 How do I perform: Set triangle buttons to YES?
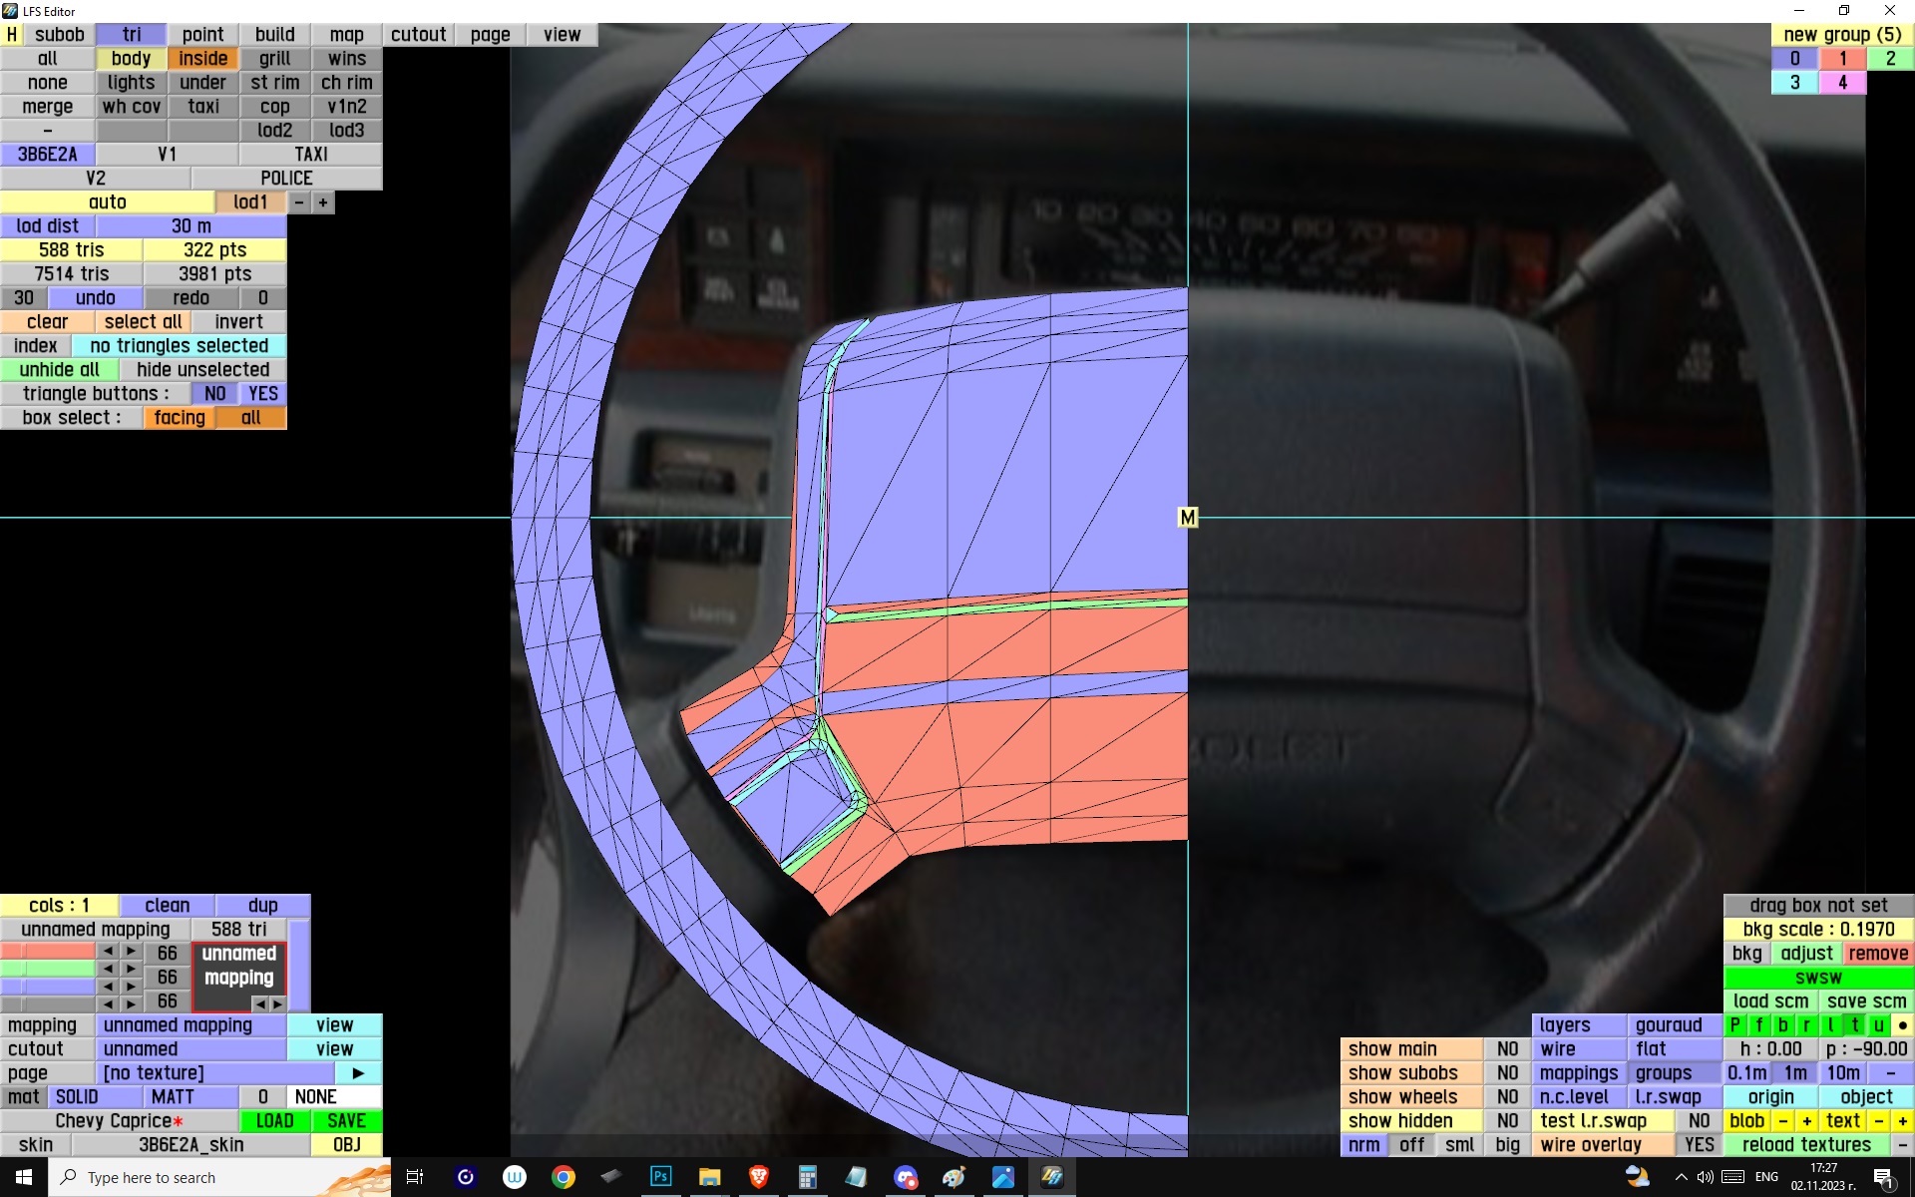262,394
